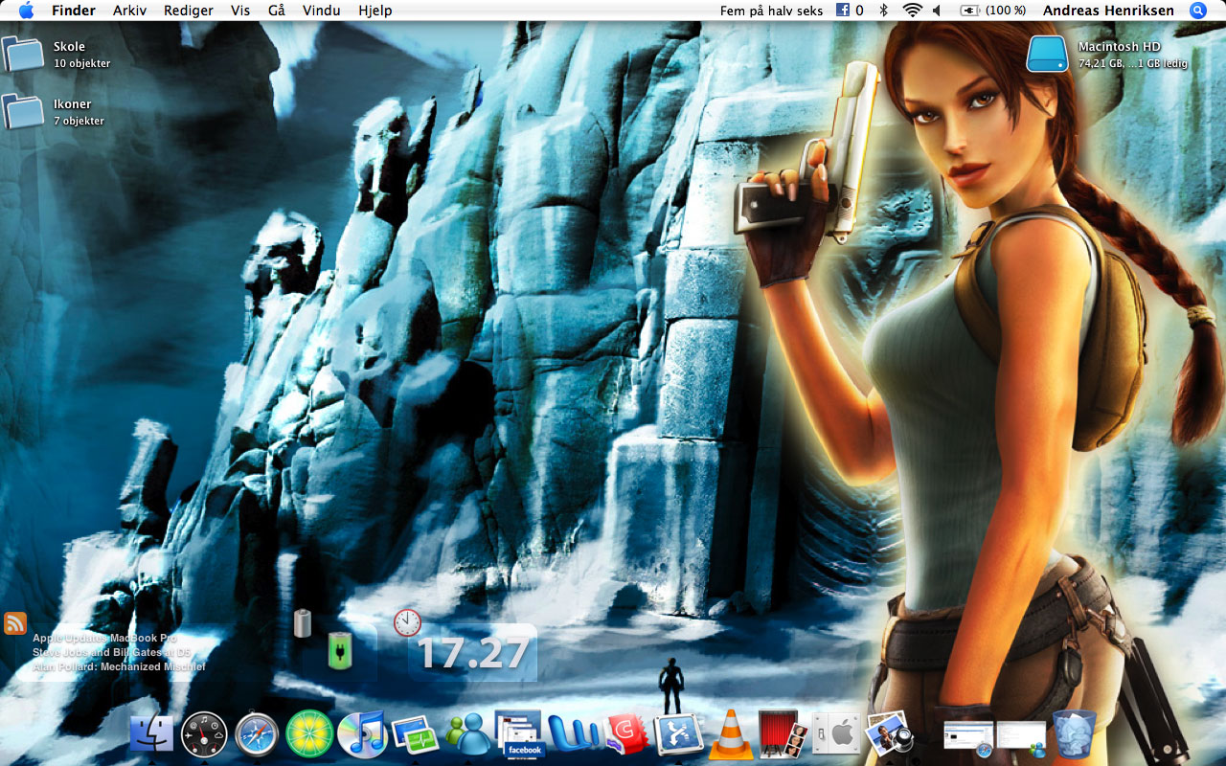Click the green battery desktop widget
The image size is (1226, 766).
[339, 650]
